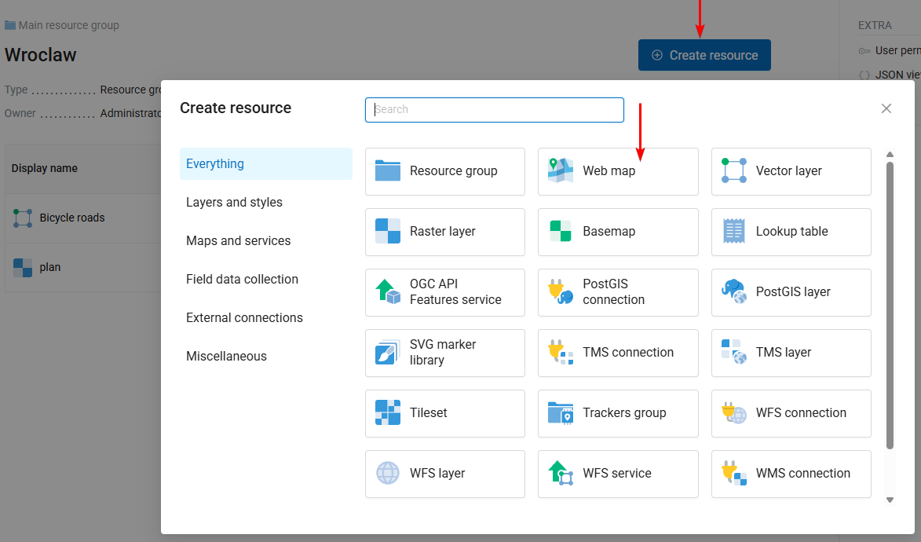This screenshot has height=542, width=921.
Task: Select the Field data collection category
Action: pos(242,280)
